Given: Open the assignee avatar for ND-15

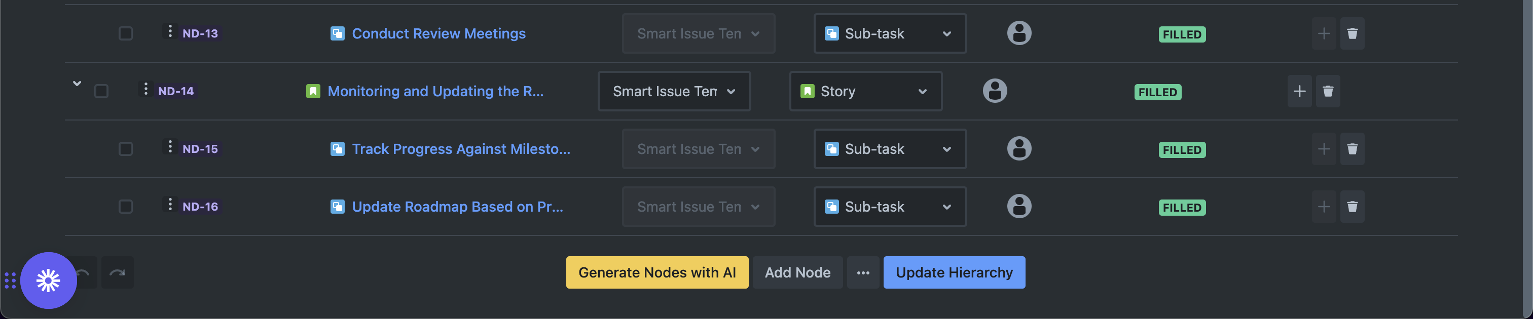Looking at the screenshot, I should click(1019, 148).
